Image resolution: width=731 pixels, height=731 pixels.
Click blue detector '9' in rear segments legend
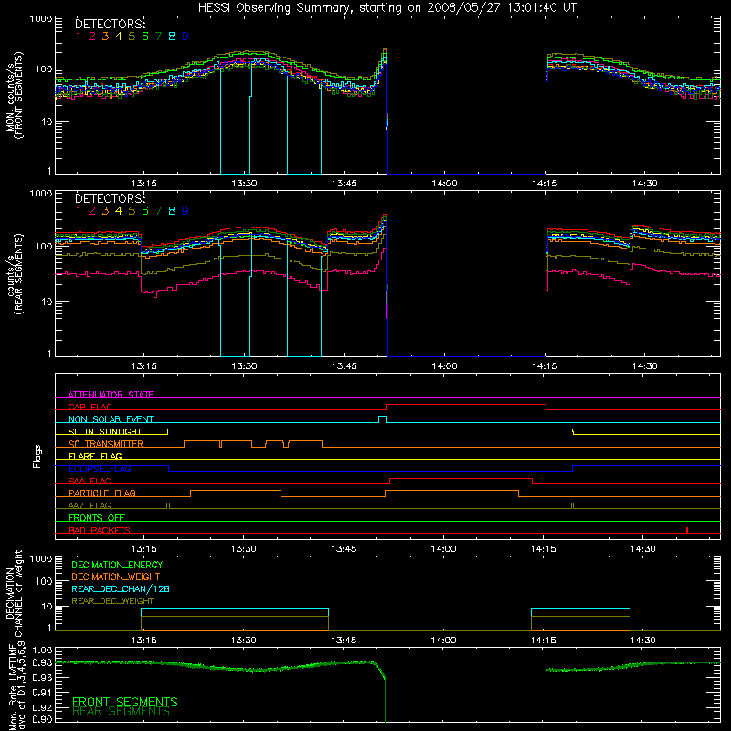click(185, 211)
